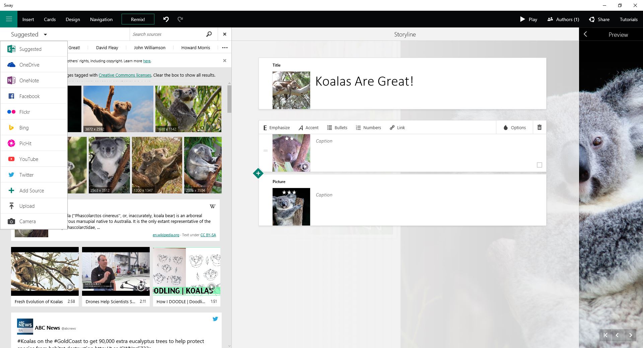Share this Sway
The width and height of the screenshot is (643, 348).
599,19
